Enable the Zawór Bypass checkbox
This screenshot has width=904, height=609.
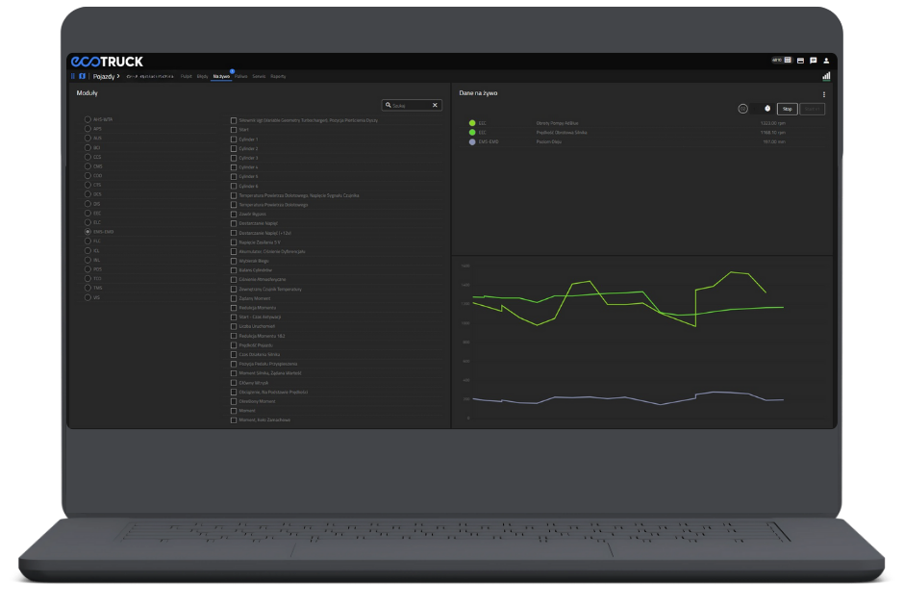(x=234, y=215)
